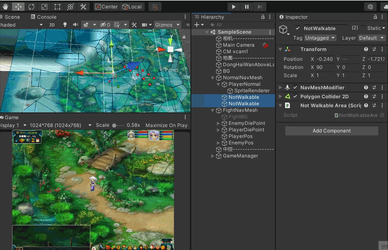Select SpriteRenderer object
The width and height of the screenshot is (388, 250).
tap(252, 91)
